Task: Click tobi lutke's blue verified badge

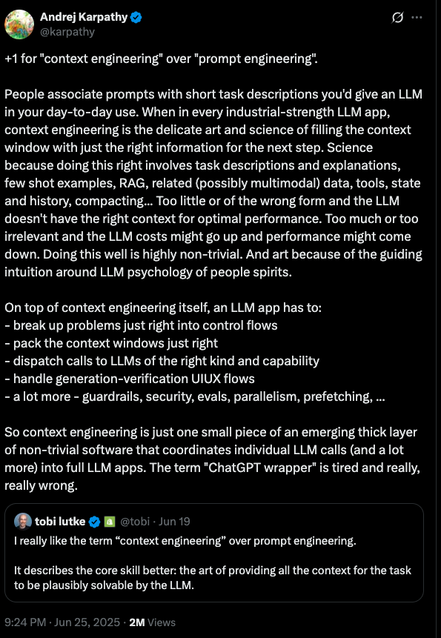Action: click(94, 522)
